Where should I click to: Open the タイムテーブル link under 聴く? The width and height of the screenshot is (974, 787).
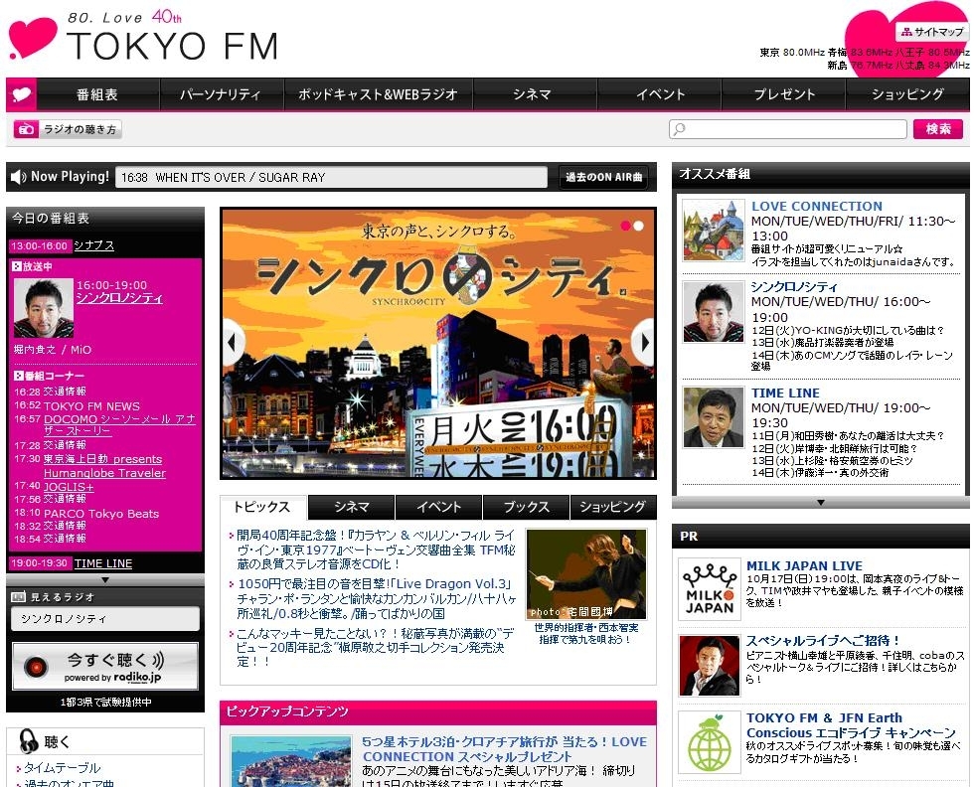click(x=62, y=768)
